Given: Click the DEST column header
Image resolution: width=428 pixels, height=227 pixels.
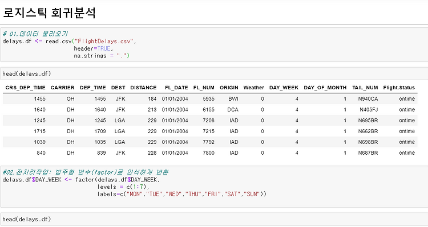Looking at the screenshot, I should tap(118, 88).
